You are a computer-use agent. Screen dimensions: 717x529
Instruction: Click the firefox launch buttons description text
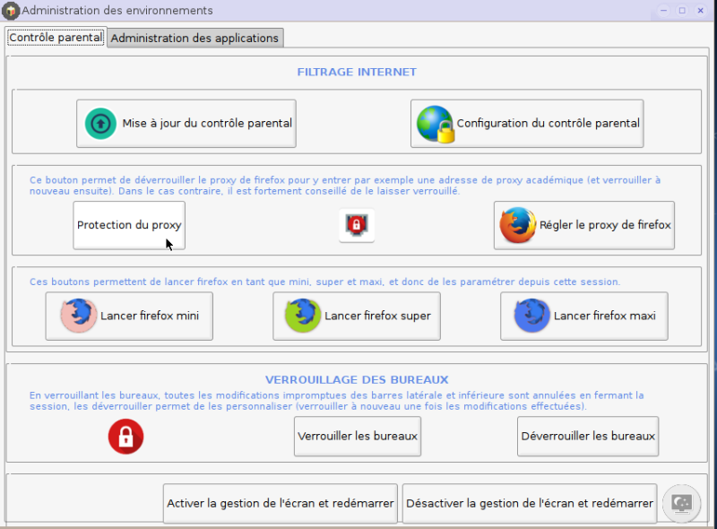(324, 282)
